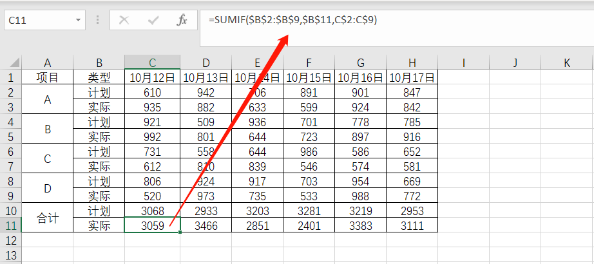Select cell D11 with value 3466
594x264 pixels.
pos(206,225)
